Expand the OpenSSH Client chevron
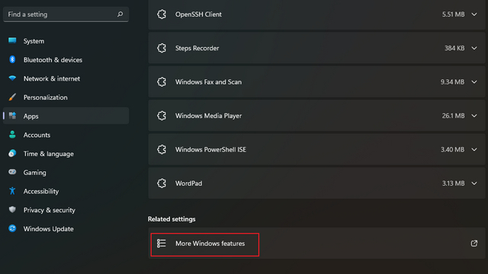Screen dimensions: 488x274 click(474, 14)
